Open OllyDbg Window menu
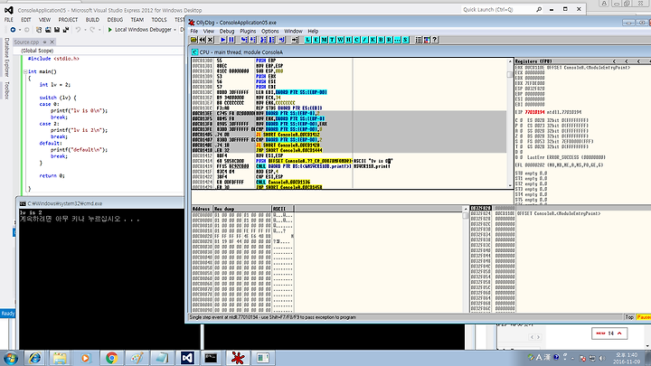This screenshot has width=651, height=366. (x=293, y=31)
